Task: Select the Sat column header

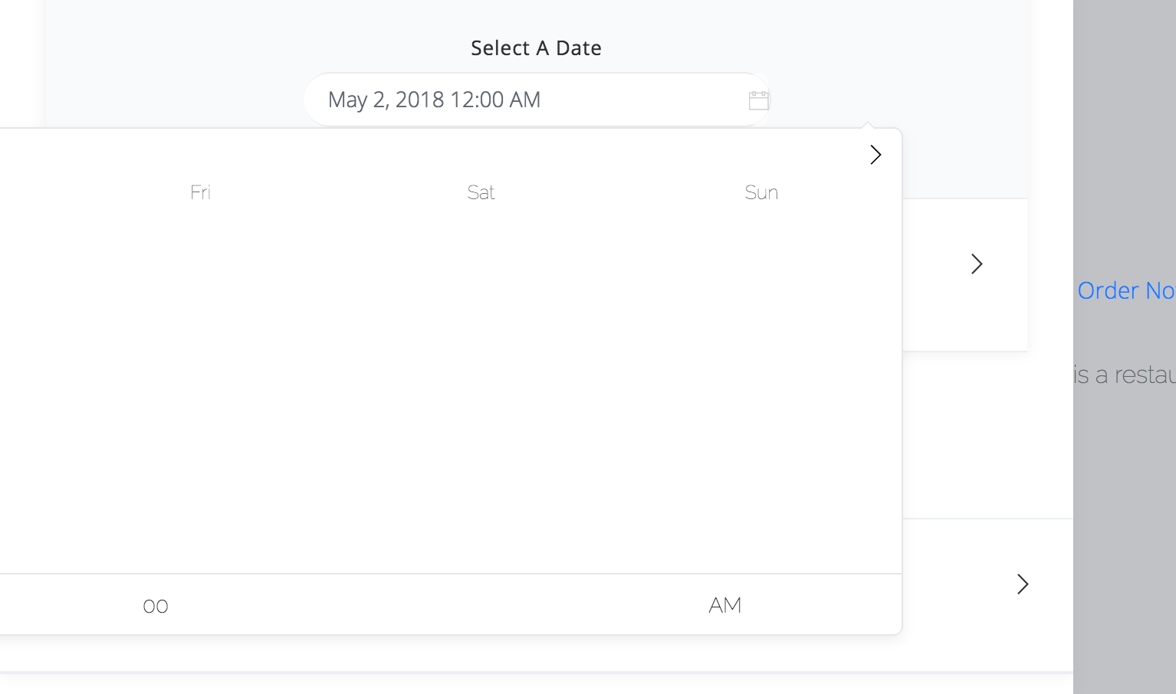Action: pos(481,192)
